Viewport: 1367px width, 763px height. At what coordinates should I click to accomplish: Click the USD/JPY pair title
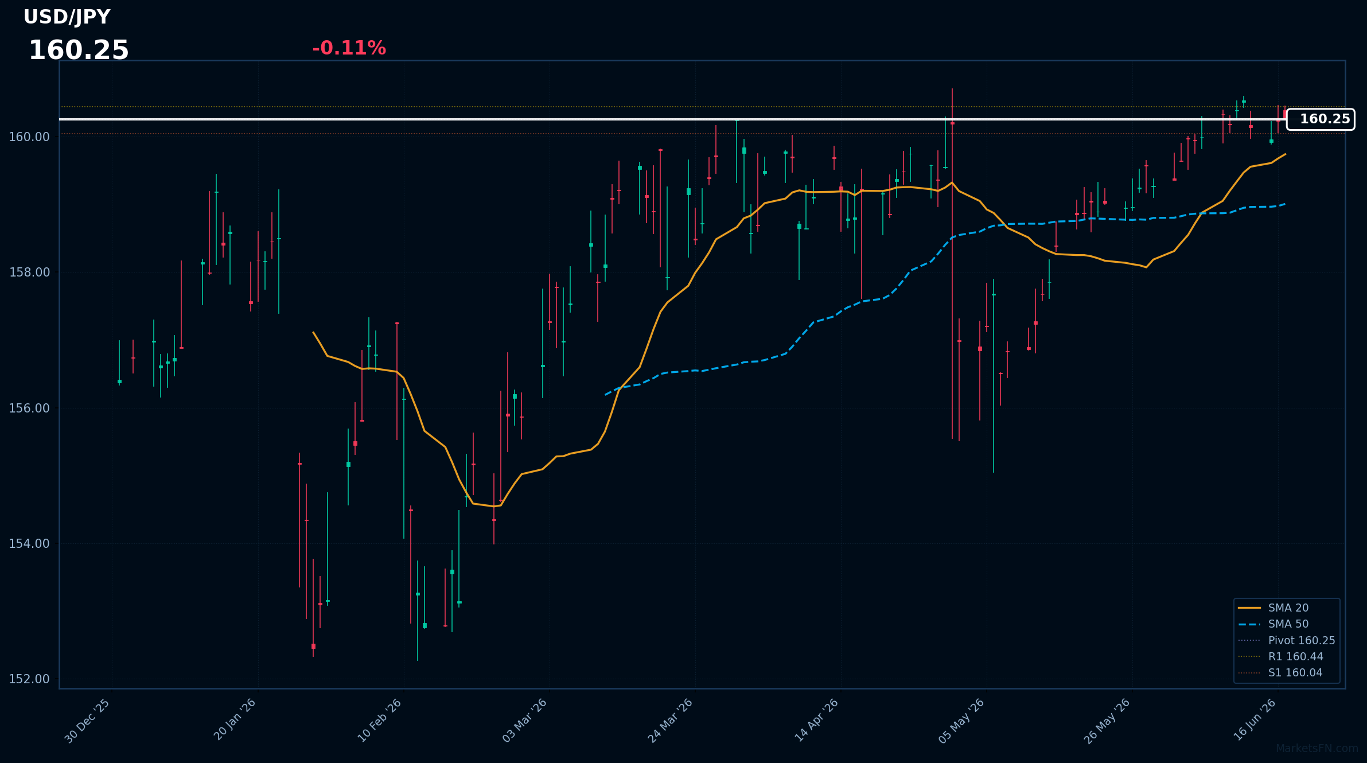point(67,17)
